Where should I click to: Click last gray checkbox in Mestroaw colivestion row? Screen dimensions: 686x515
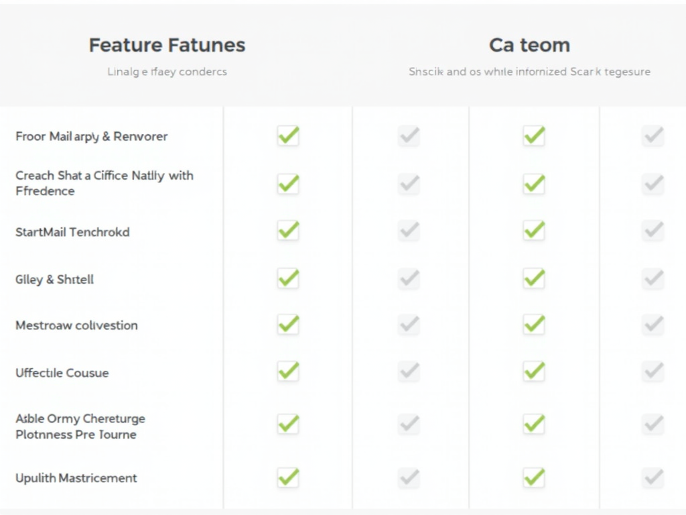[653, 325]
